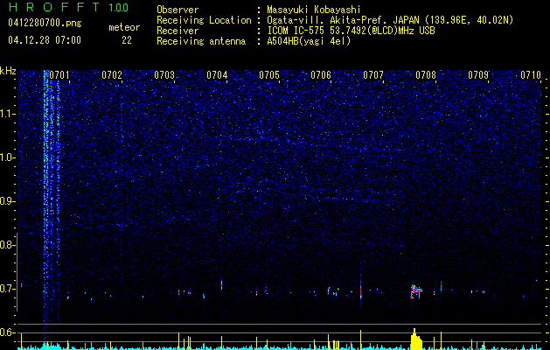The width and height of the screenshot is (550, 350).
Task: Click the ICOM IC-575 receiver text
Action: (351, 31)
